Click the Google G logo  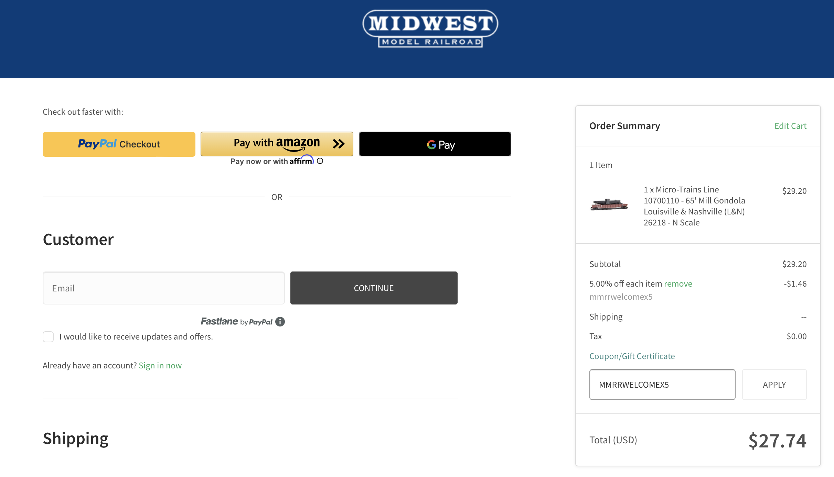(x=431, y=145)
